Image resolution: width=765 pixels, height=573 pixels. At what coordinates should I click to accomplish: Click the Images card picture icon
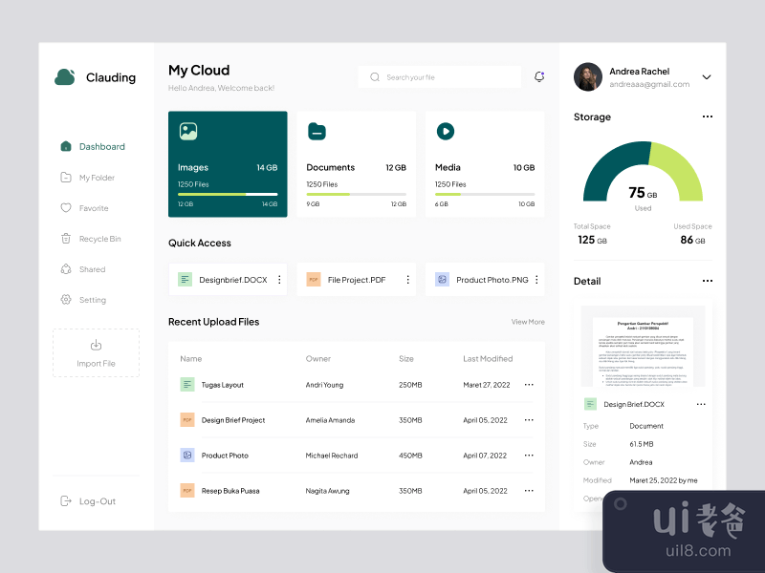pyautogui.click(x=188, y=132)
